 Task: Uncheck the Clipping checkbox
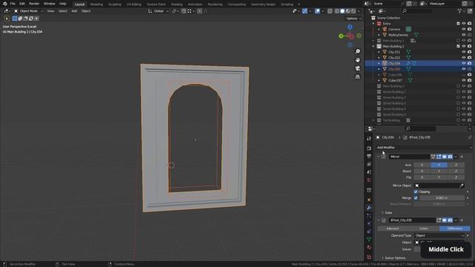tap(416, 192)
